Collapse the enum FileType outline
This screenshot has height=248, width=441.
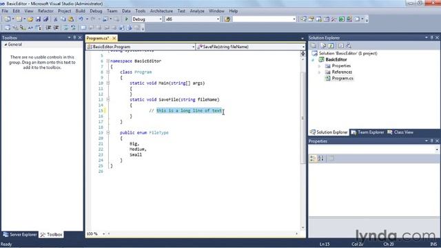[x=107, y=133]
